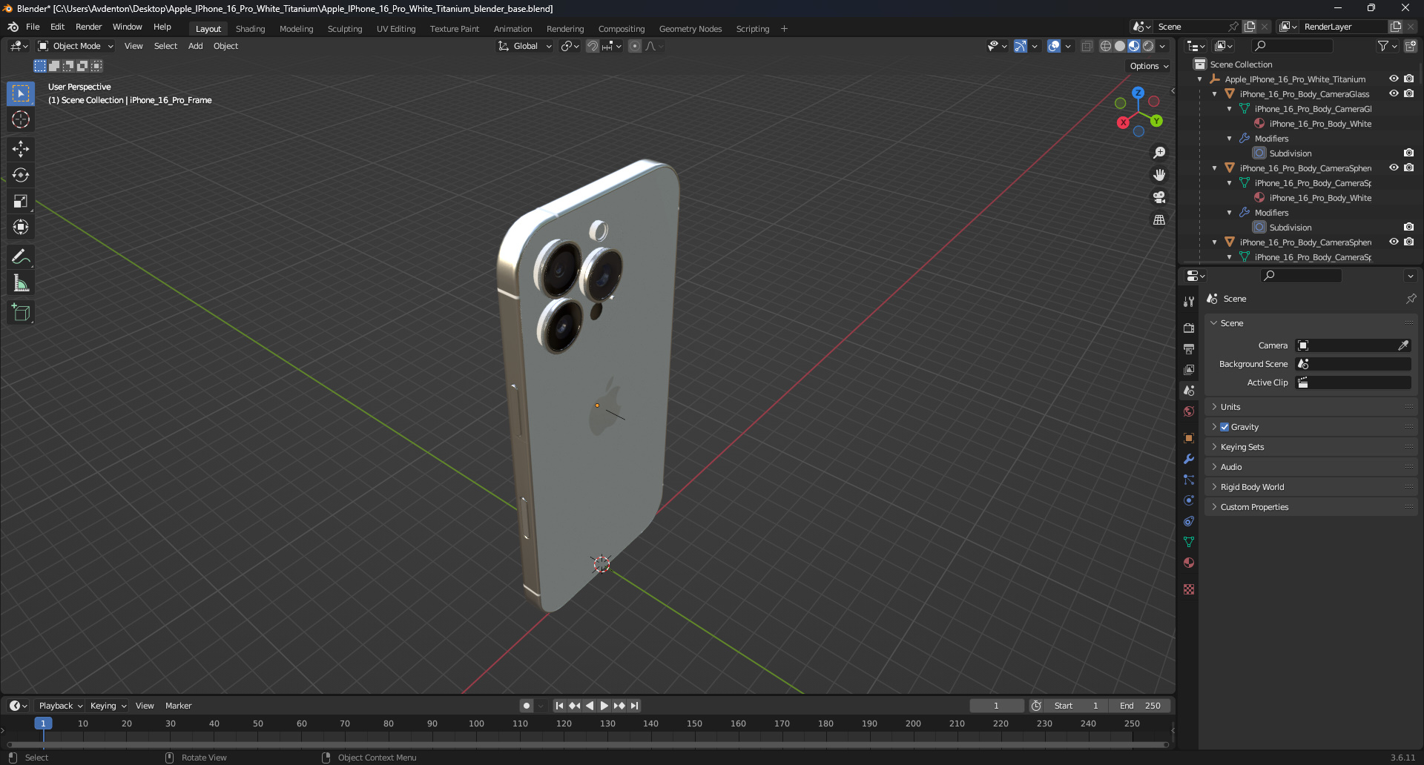The width and height of the screenshot is (1424, 765).
Task: Disable render for iPhone_16_Pro_Body_CameraGlass
Action: 1408,93
